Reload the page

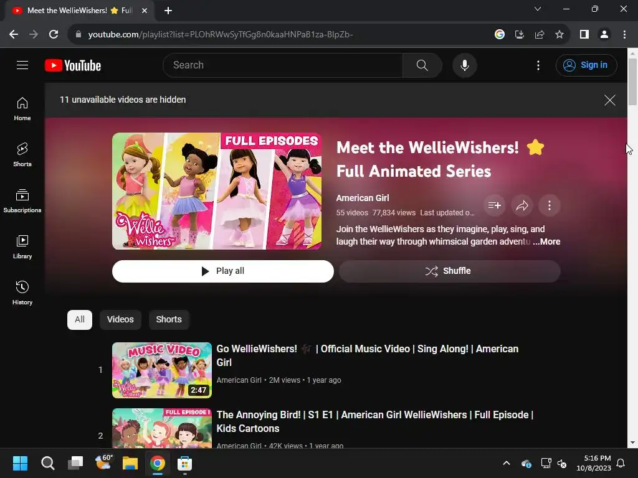coord(54,35)
